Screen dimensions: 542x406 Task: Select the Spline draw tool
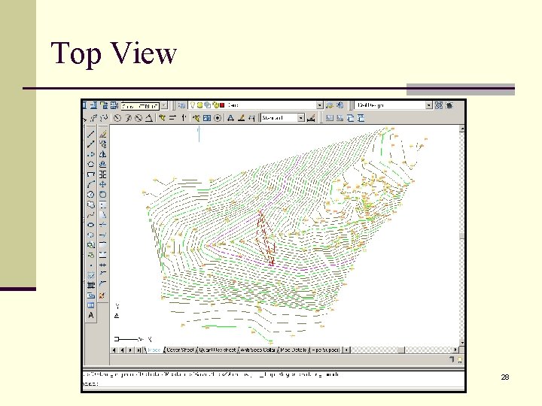coord(91,214)
